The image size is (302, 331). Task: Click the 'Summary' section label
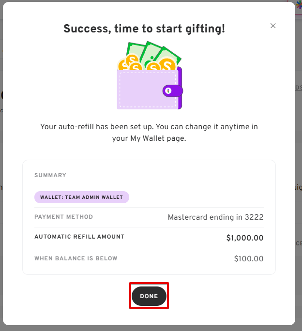tap(50, 175)
